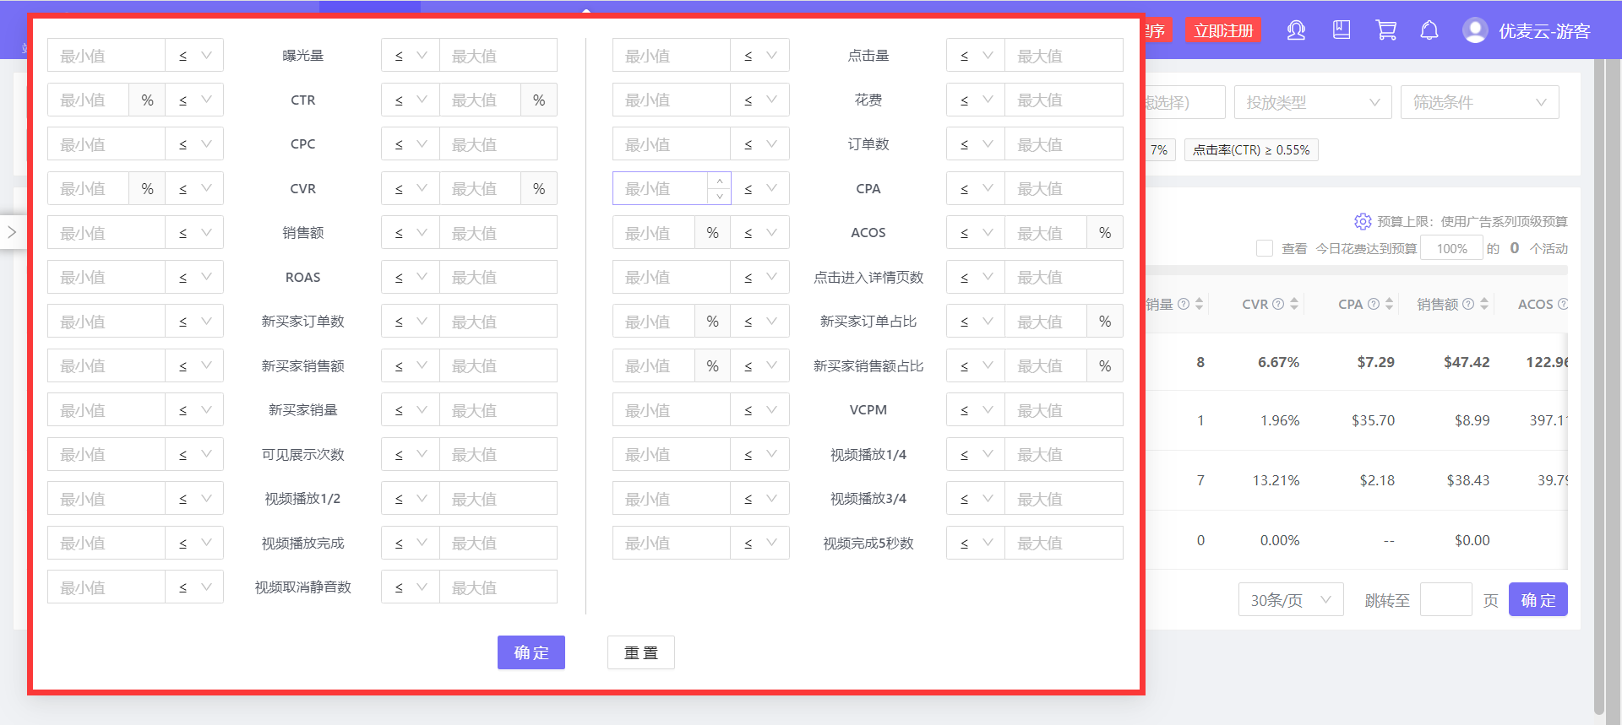
Task: Open the shopping cart icon
Action: pyautogui.click(x=1385, y=31)
